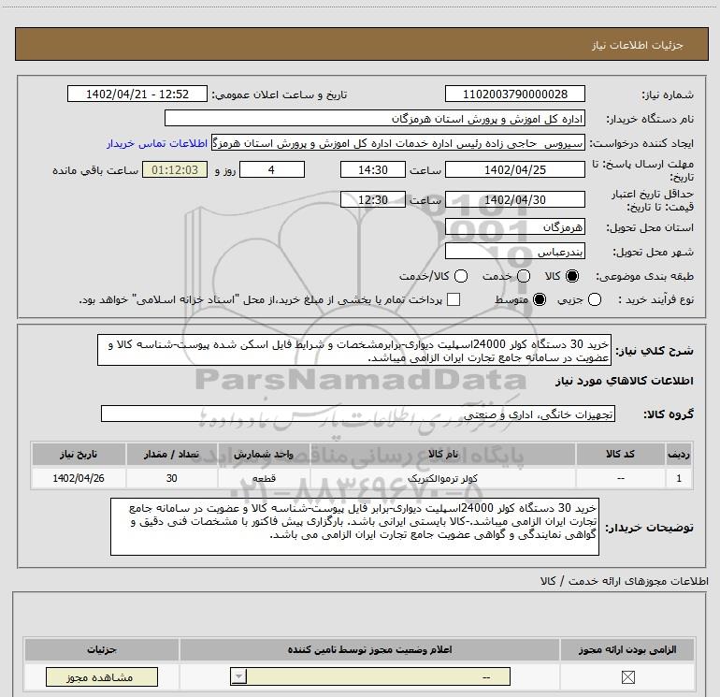Click the الزامی بودن ارائه مجوز header
Viewport: 720px width, 697px height.
tap(627, 649)
